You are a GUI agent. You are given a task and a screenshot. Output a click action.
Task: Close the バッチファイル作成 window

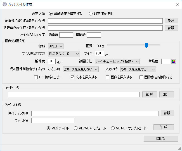click(x=177, y=4)
